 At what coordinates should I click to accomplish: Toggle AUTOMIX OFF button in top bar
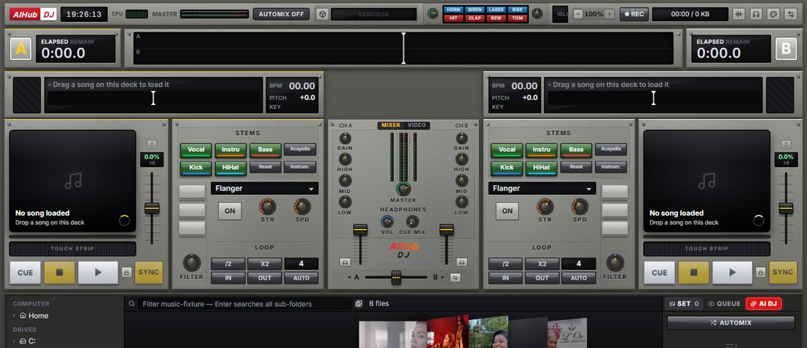(x=281, y=14)
